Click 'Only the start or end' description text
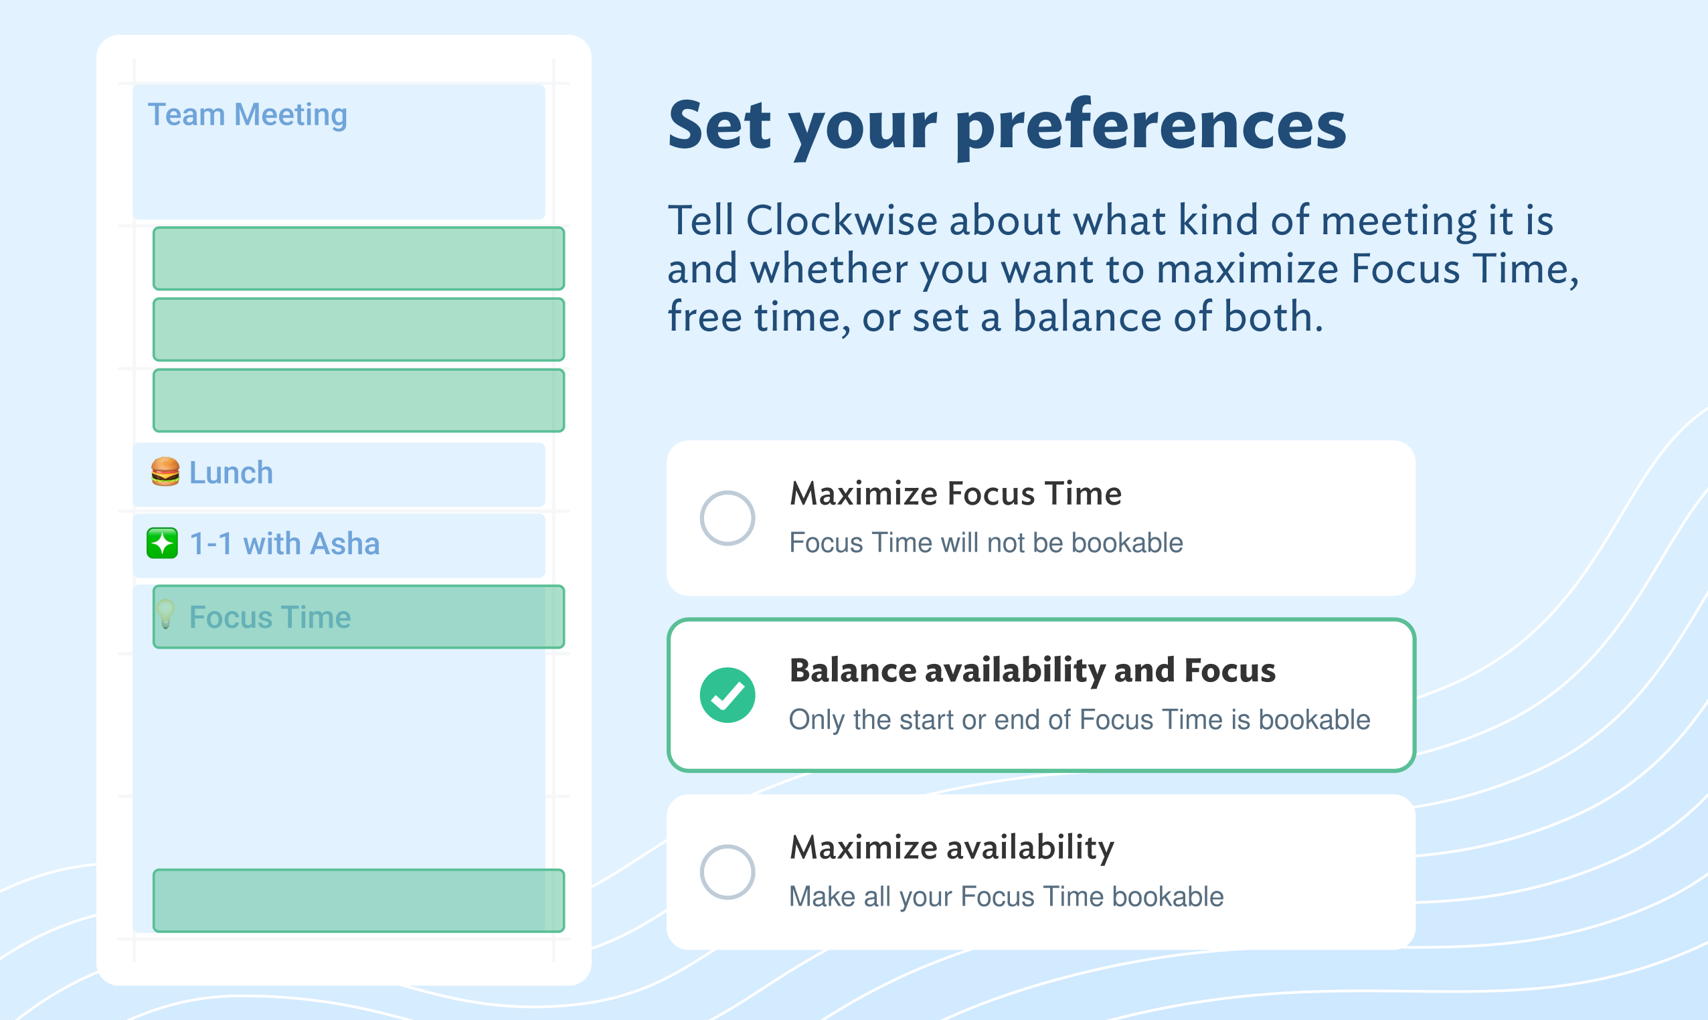1708x1020 pixels. pos(1079,720)
